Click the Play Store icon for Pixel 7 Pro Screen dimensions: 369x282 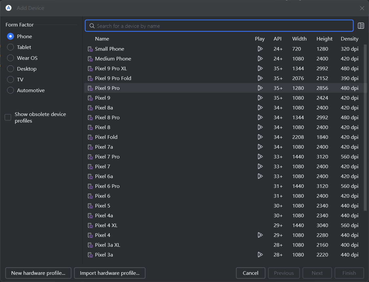tap(260, 157)
